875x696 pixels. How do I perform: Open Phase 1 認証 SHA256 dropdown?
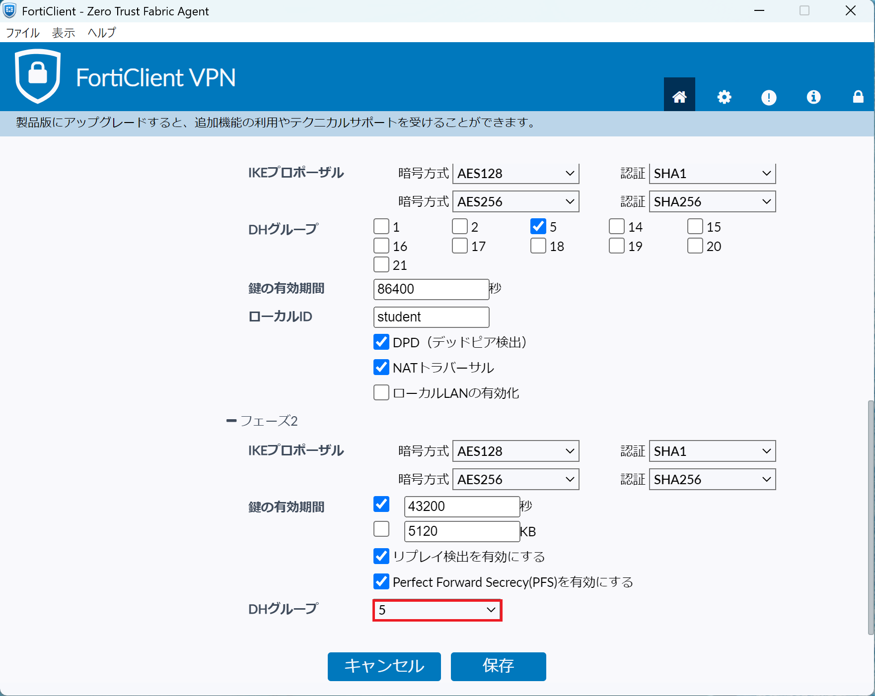[x=712, y=202]
